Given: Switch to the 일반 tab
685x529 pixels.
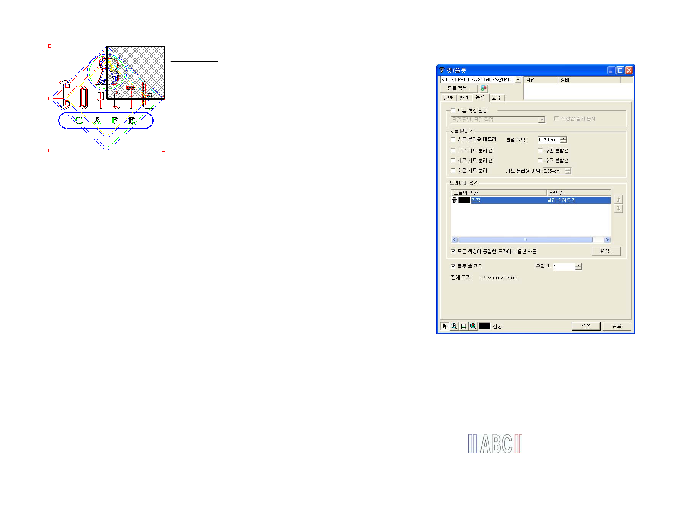Looking at the screenshot, I should coord(448,98).
